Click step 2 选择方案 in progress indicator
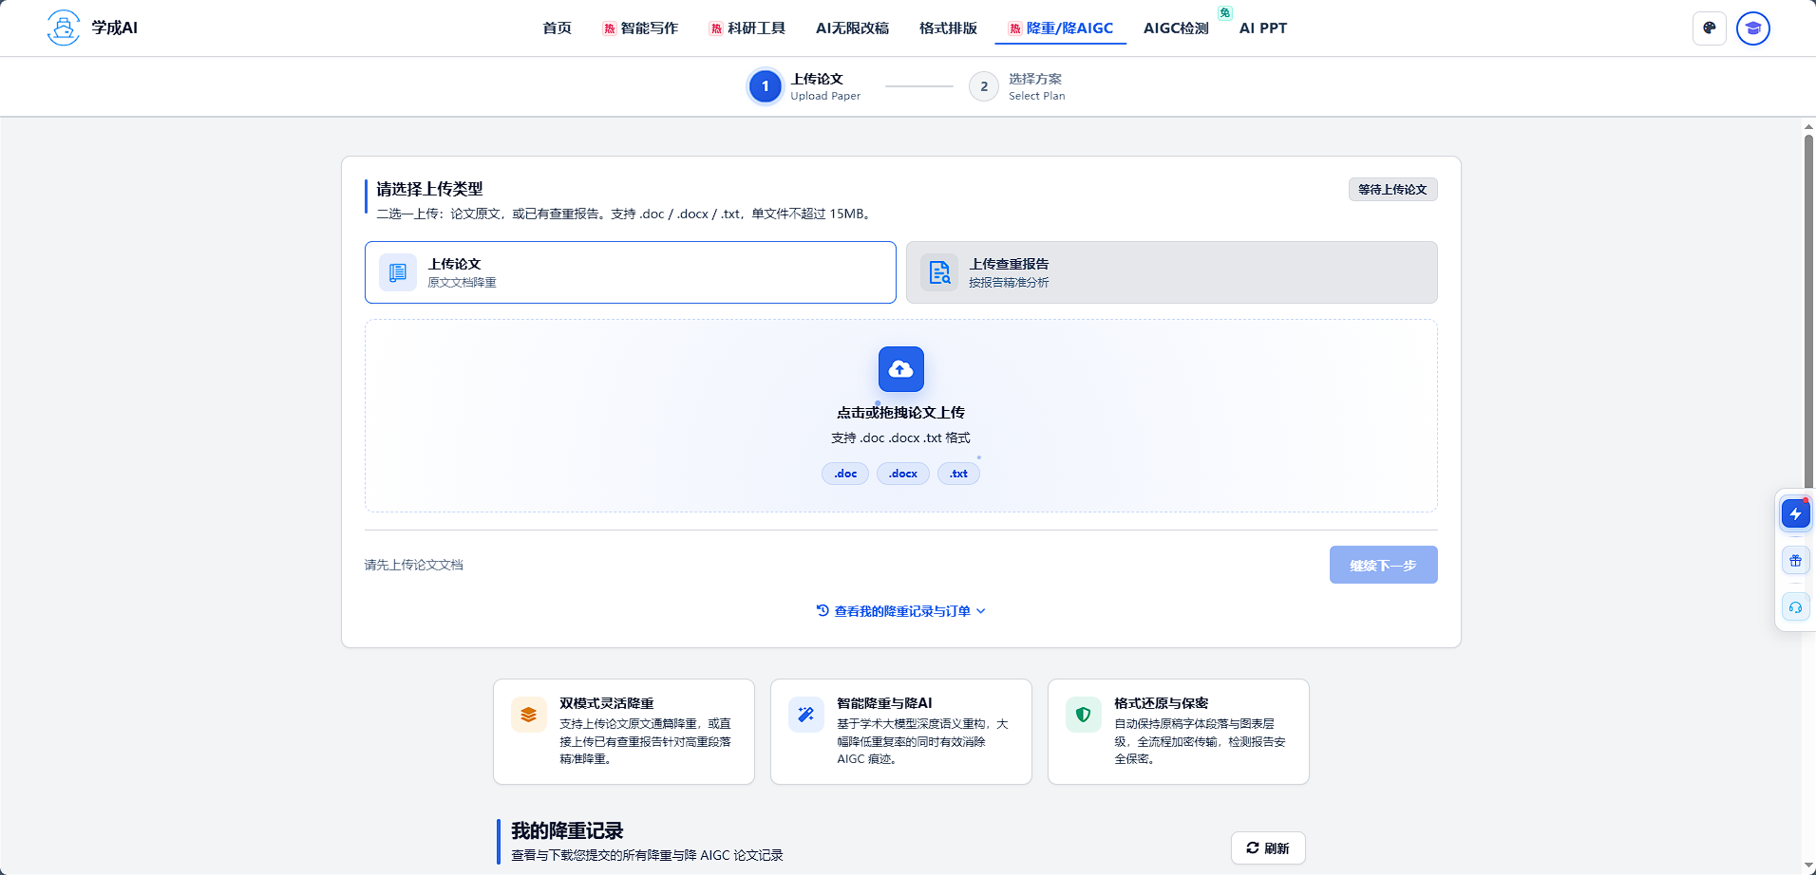The image size is (1816, 875). (x=1017, y=86)
